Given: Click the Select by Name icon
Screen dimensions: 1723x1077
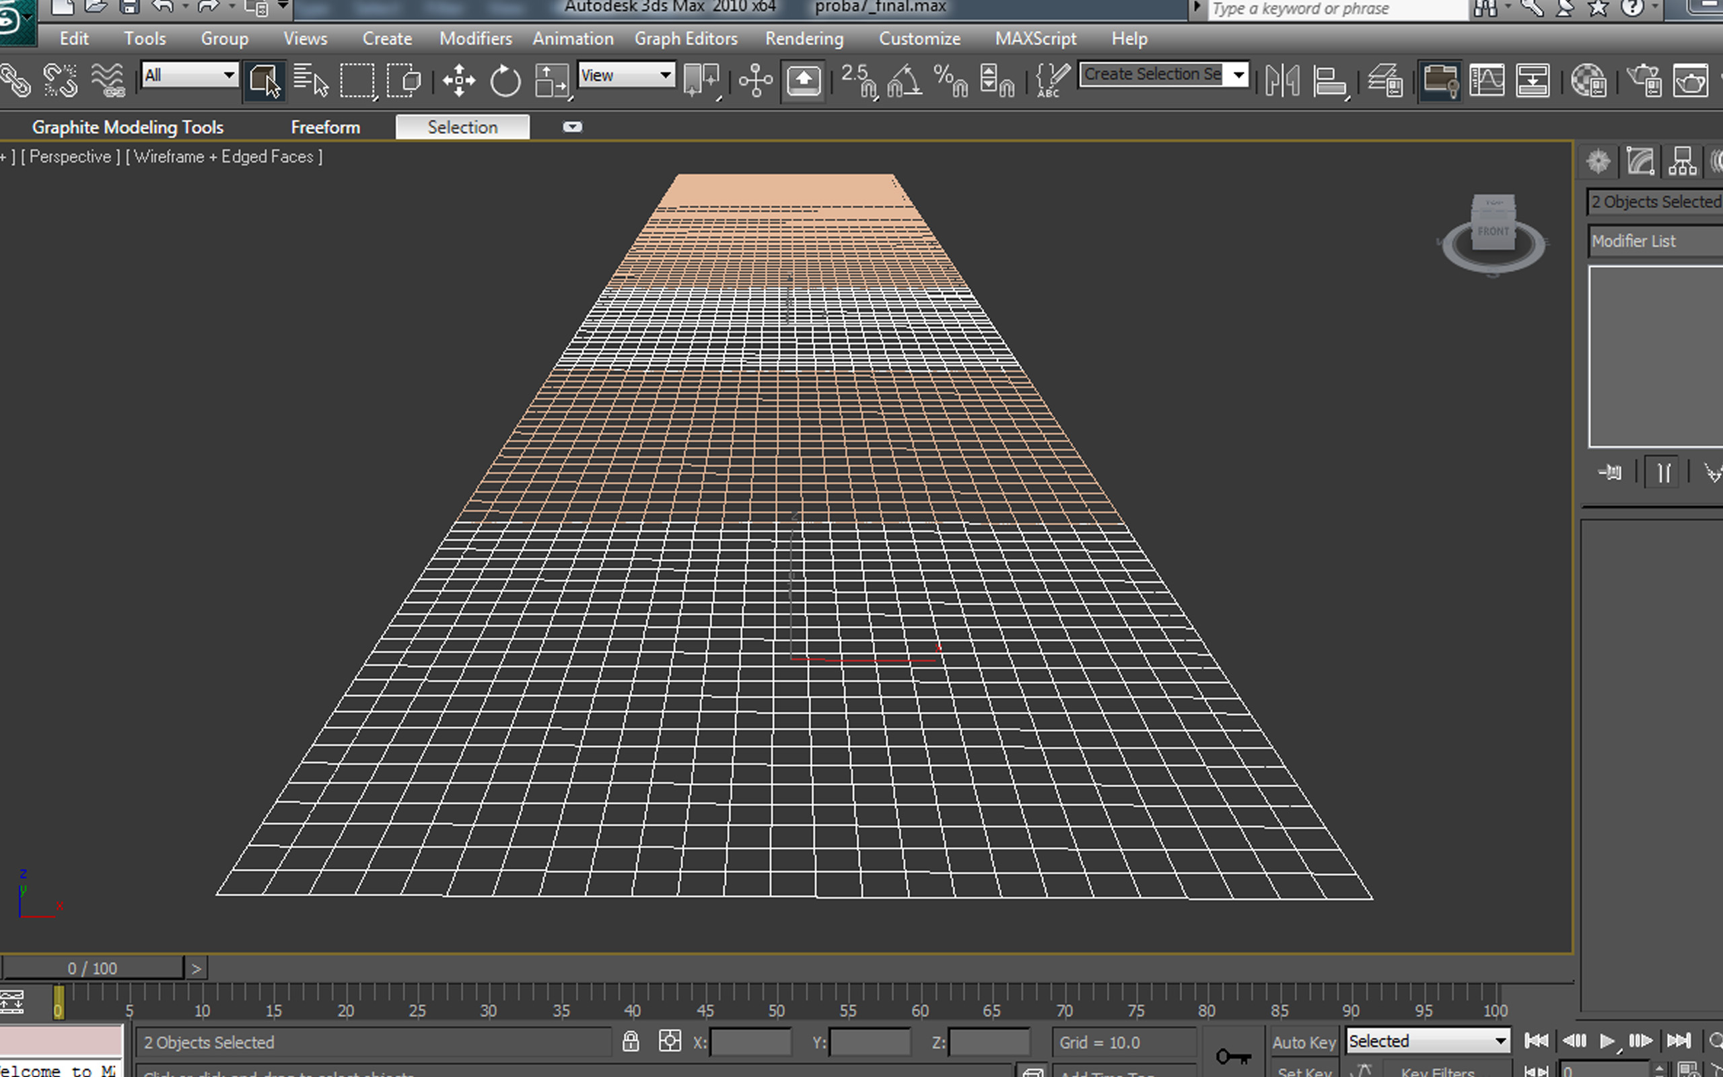Looking at the screenshot, I should [310, 81].
